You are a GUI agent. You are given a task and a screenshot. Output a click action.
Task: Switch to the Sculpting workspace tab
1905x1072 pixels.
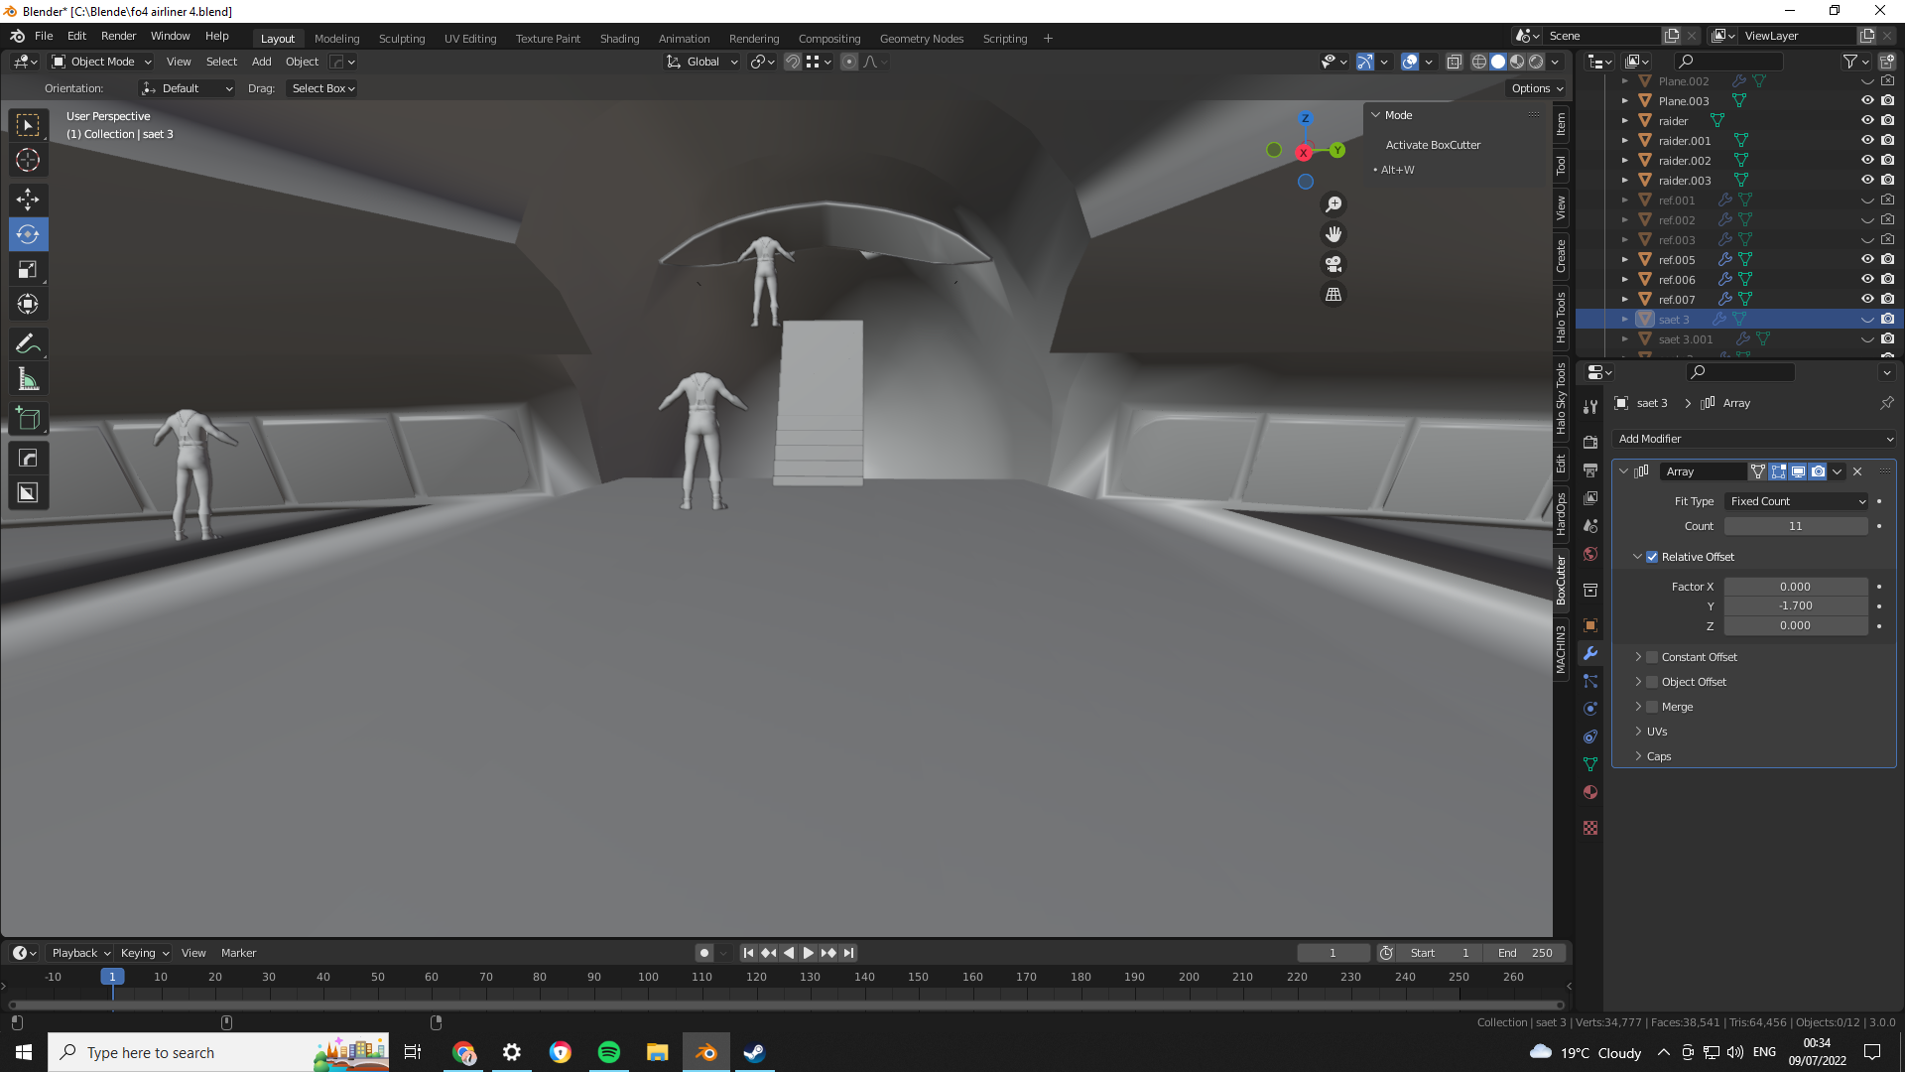[x=402, y=39]
